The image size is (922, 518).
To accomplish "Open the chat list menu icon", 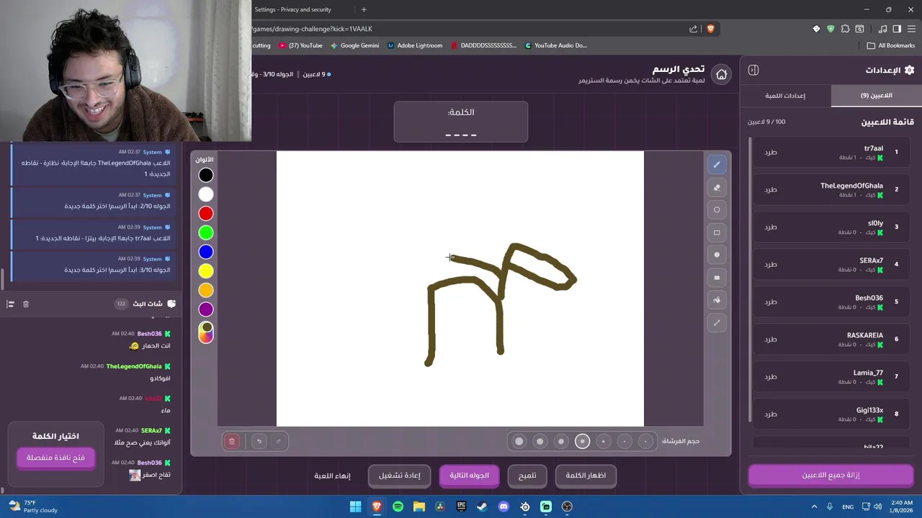I will coord(10,304).
